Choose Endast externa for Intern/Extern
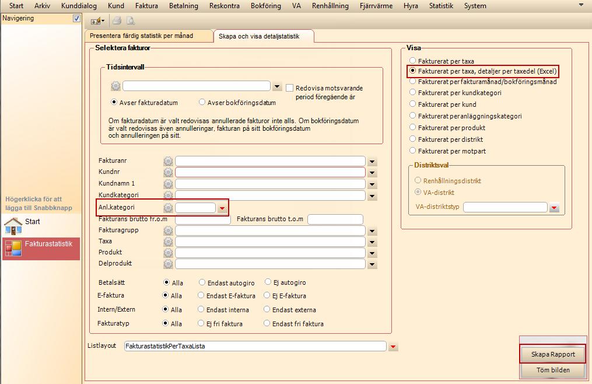 (267, 309)
